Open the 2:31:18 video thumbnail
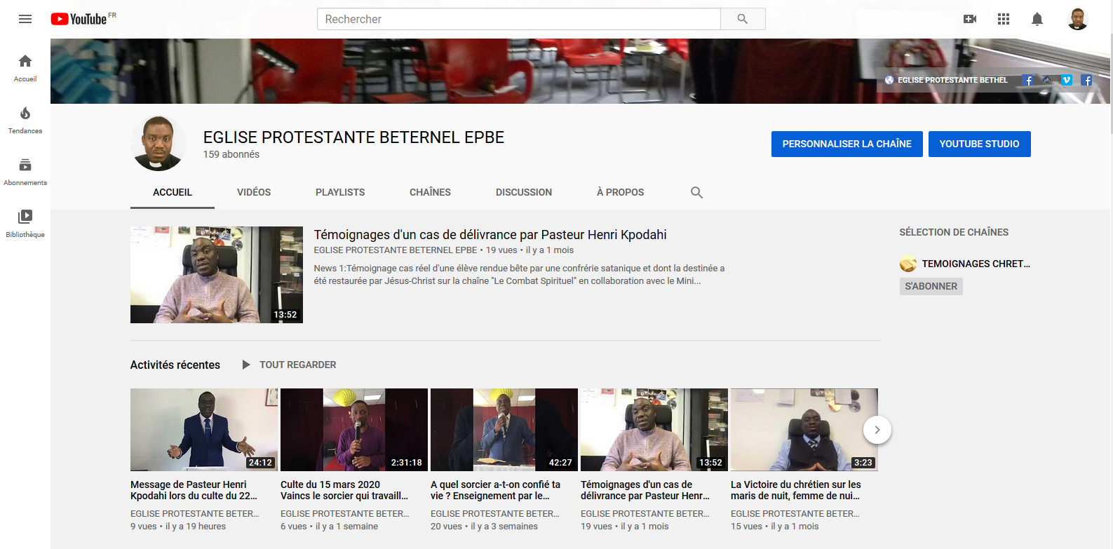 (x=354, y=430)
